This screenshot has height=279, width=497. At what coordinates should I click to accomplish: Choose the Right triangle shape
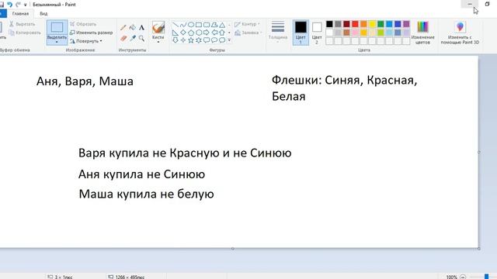(176, 33)
